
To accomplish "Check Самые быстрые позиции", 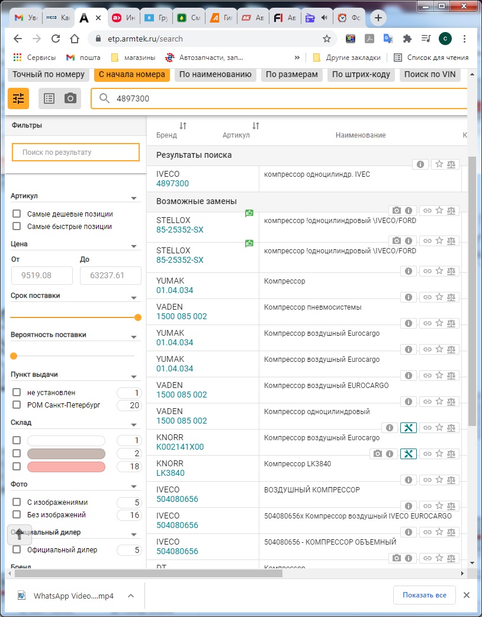I will click(17, 226).
